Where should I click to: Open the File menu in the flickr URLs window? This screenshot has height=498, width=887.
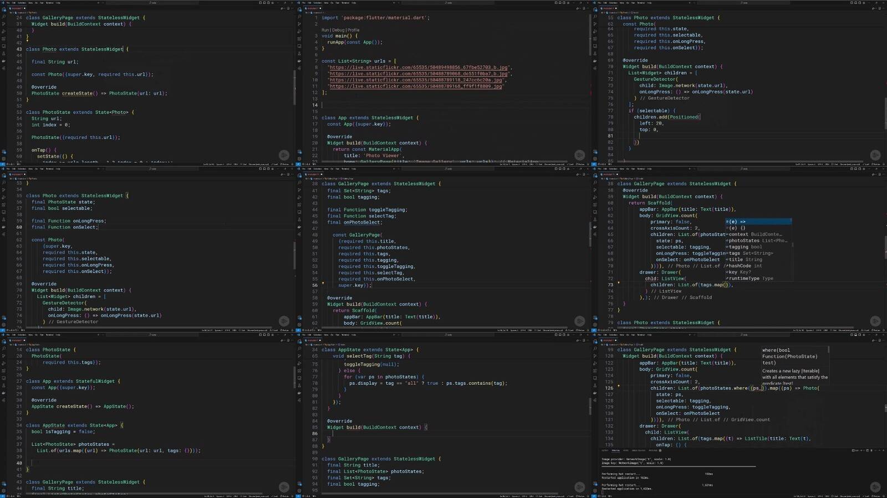click(304, 3)
